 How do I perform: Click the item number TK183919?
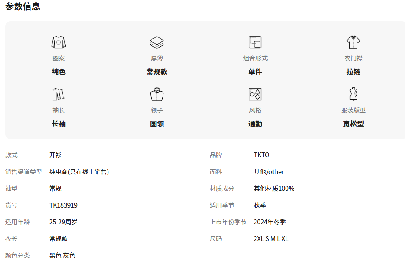tap(63, 205)
